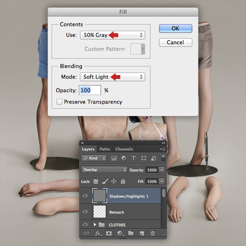Open the layer Fill slider arrow
The width and height of the screenshot is (246, 246).
162,181
